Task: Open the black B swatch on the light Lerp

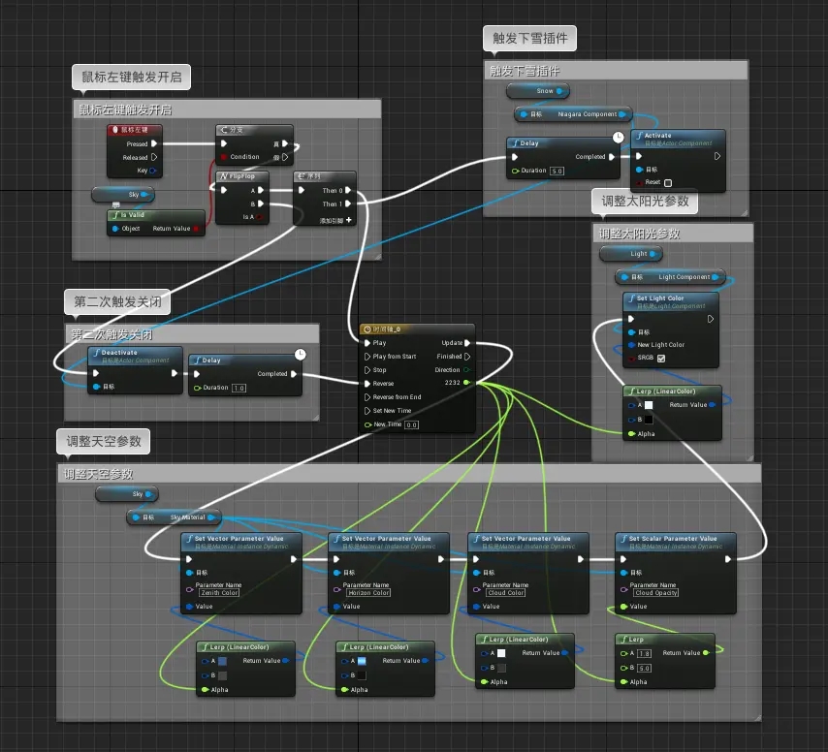Action: click(x=649, y=420)
